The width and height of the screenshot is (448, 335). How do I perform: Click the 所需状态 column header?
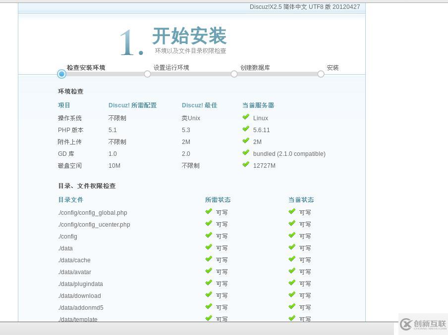(218, 200)
